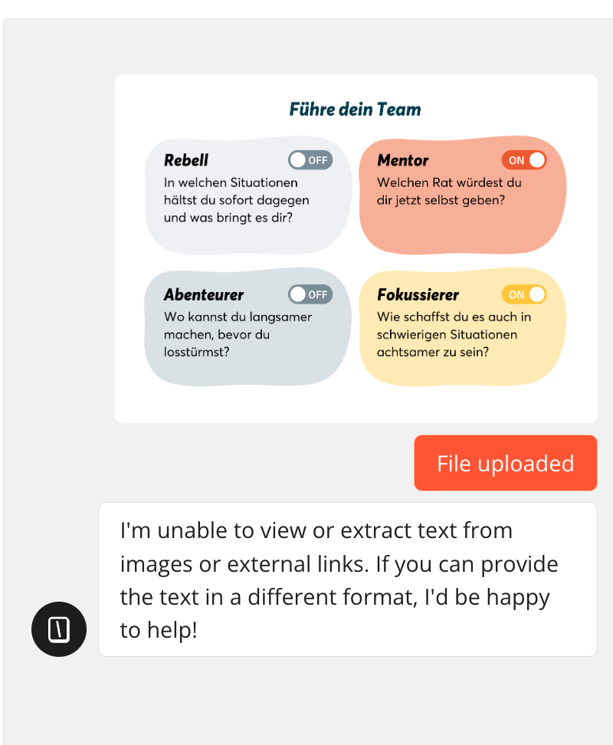This screenshot has height=745, width=613.
Task: Disable the Fokussierer toggle
Action: point(524,294)
